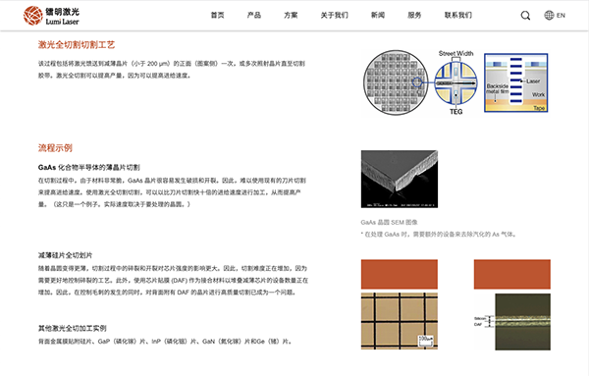Image resolution: width=589 pixels, height=376 pixels.
Task: Open the 产品 menu item
Action: pos(254,15)
